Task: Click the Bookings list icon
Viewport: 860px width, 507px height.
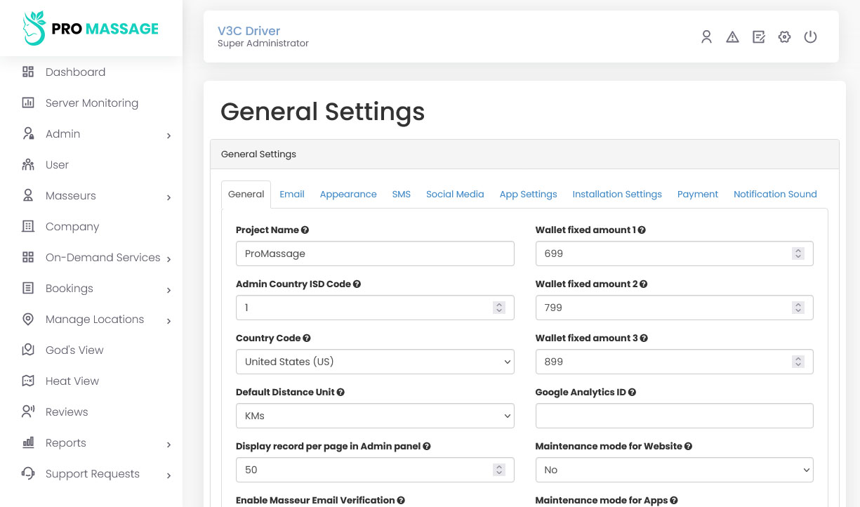Action: tap(28, 288)
